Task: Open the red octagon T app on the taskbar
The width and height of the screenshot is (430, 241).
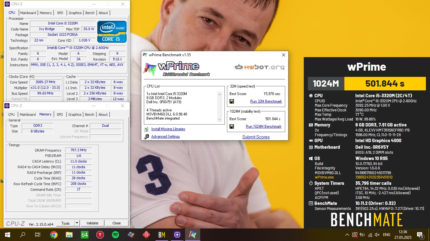Action: tap(100, 235)
